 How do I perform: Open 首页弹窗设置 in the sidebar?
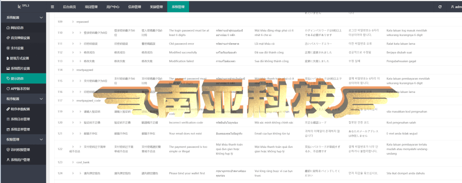[23, 38]
